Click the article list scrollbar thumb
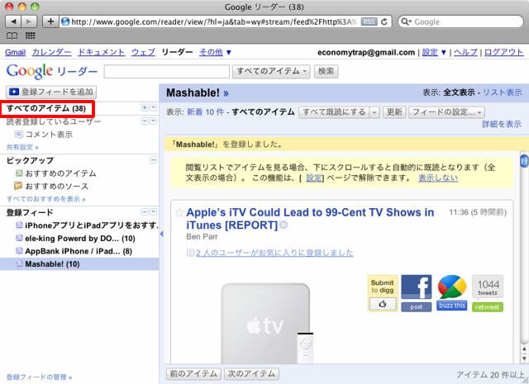 (524, 160)
